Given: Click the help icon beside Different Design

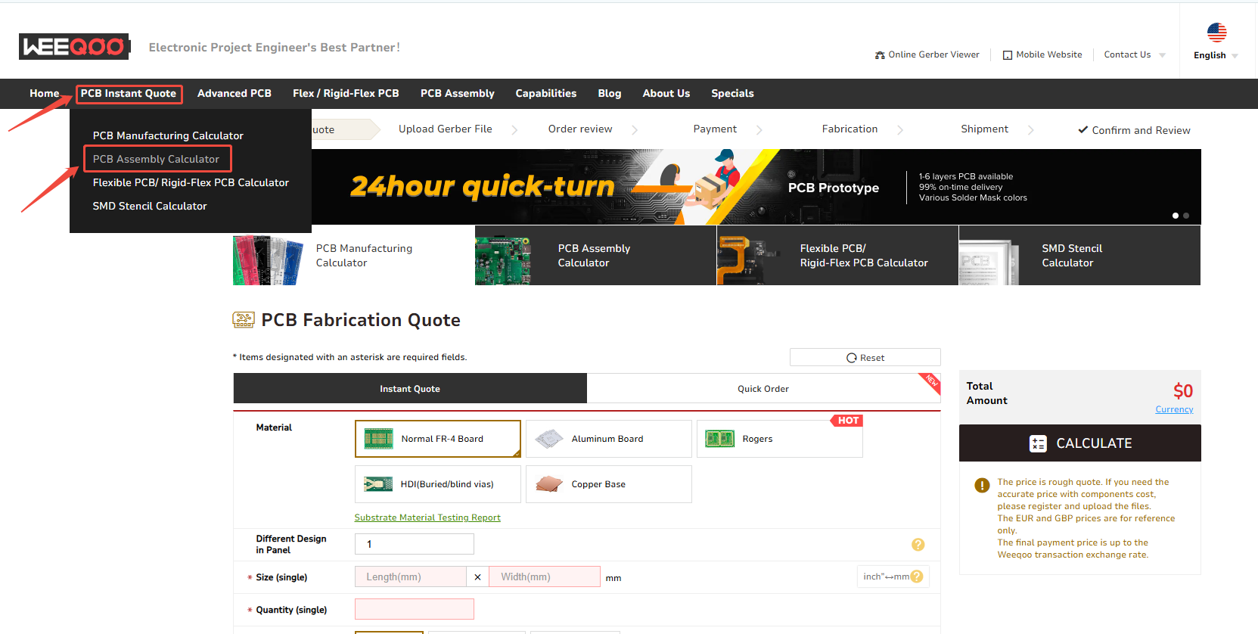Looking at the screenshot, I should coord(918,545).
